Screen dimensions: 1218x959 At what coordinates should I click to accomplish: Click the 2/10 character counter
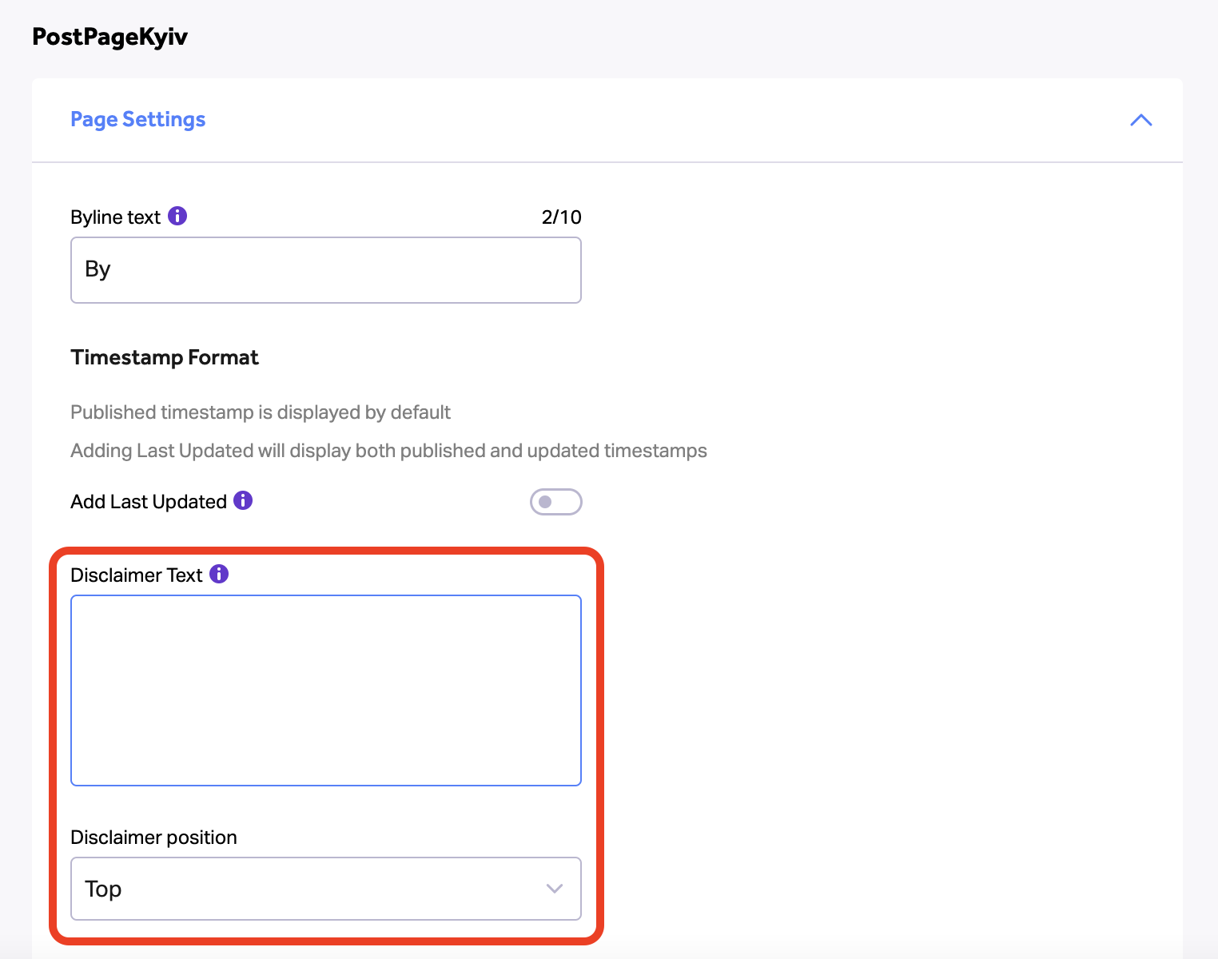coord(561,217)
